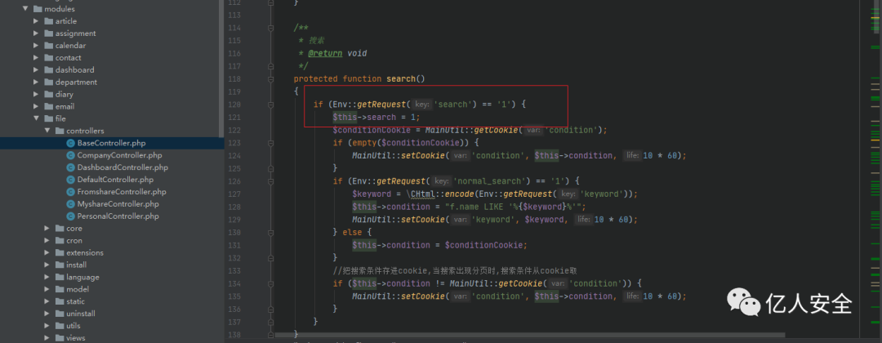
Task: Click the PHP class icon of DefaultController.php
Action: pyautogui.click(x=70, y=180)
